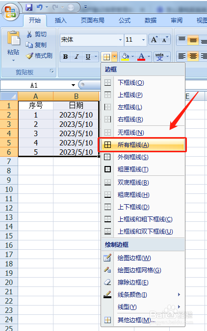Choose 无框线(N) no border
Viewport: 207px width, 331px height.
(143, 132)
